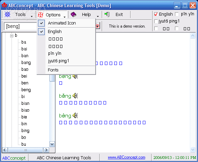Click the tree vertical scrollbar thumb
This screenshot has width=198, height=162.
[52, 78]
